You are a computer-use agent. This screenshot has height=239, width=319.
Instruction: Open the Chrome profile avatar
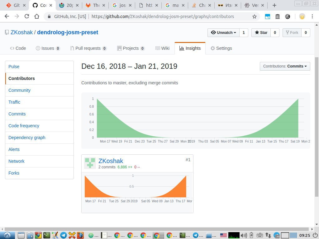pyautogui.click(x=302, y=16)
